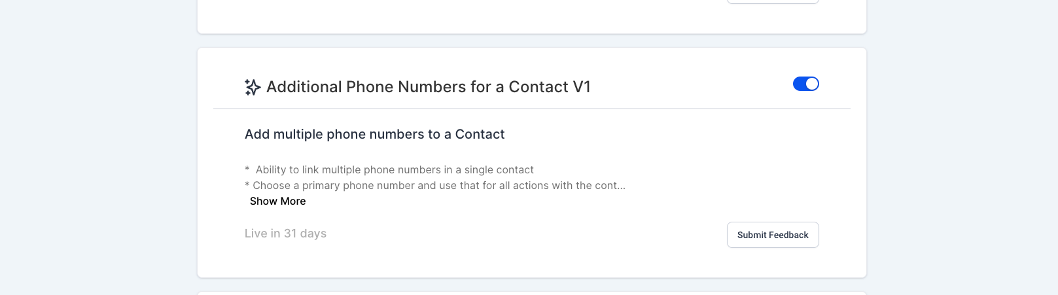Click the empty area right of the feature card
This screenshot has width=1058, height=295.
(x=962, y=162)
